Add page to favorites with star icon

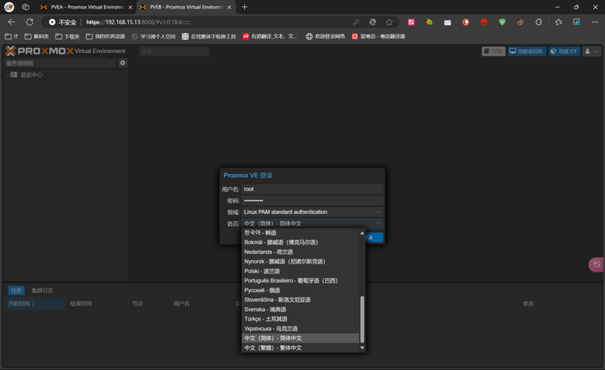coord(389,22)
